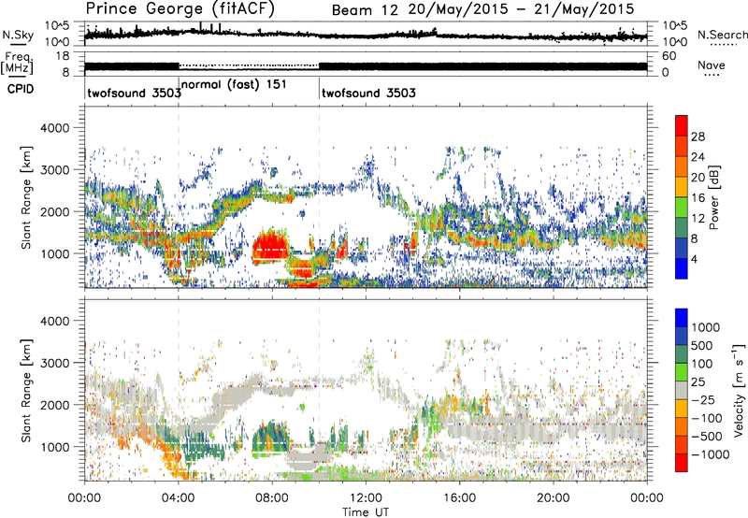Select the 'N.Search' legend label
Screen dimensions: 748x518
point(723,35)
